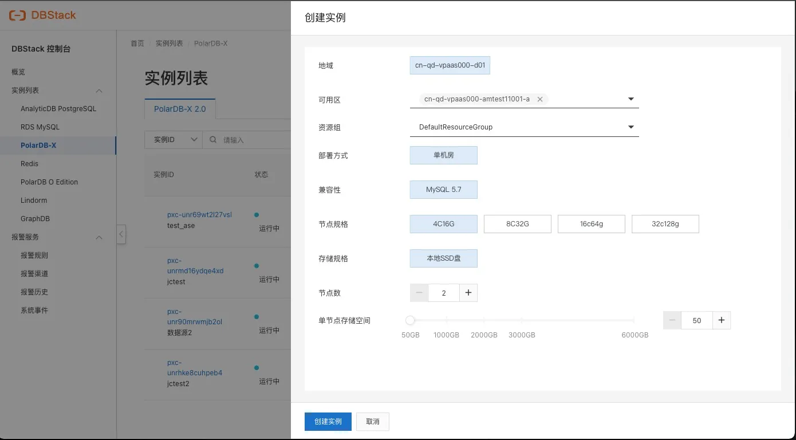Click the DBStack logo icon
The width and height of the screenshot is (796, 440).
[x=18, y=15]
